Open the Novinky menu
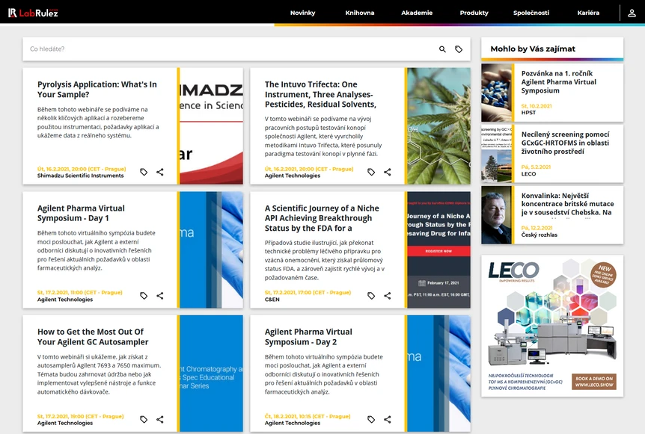The image size is (645, 434). (x=302, y=12)
